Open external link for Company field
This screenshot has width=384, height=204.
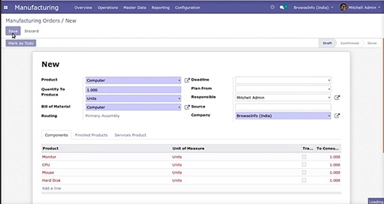337,116
